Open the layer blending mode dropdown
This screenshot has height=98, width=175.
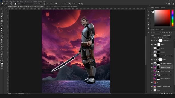156,35
